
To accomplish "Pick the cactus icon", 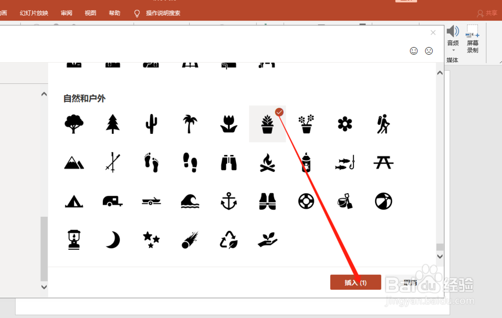I will click(151, 124).
